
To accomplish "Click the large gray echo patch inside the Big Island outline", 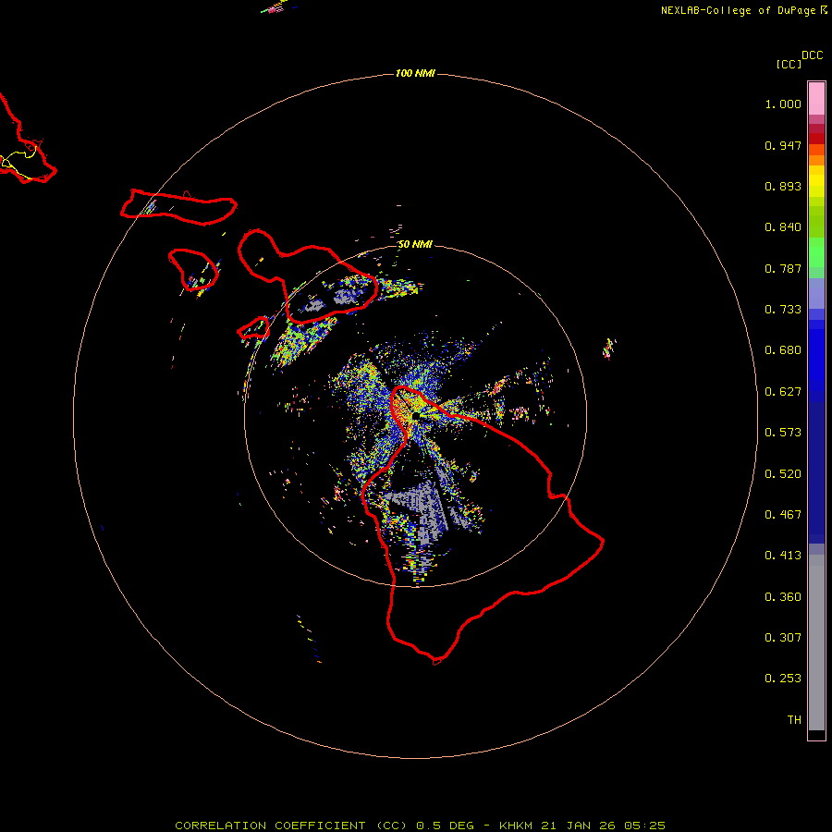I will [x=422, y=509].
